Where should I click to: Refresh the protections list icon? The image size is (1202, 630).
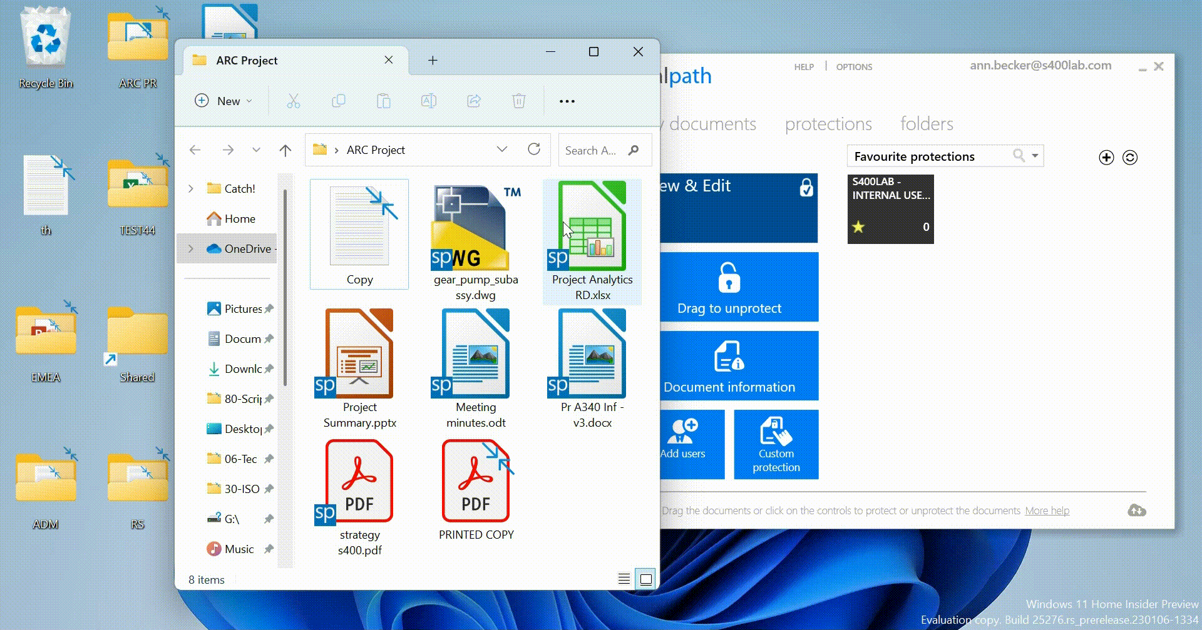(1130, 158)
